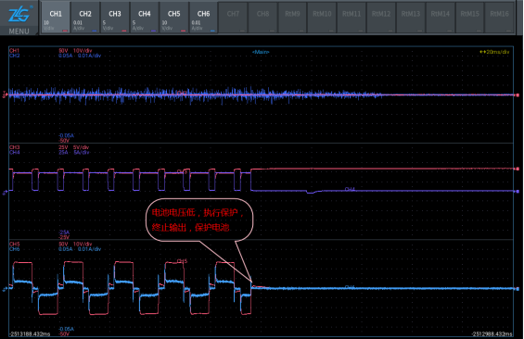
Task: Click the CH5 CH6 waveform label
Action: [15, 246]
